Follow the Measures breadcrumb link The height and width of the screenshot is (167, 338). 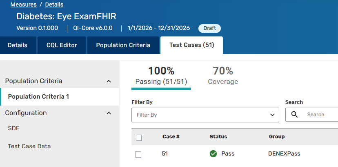(24, 5)
